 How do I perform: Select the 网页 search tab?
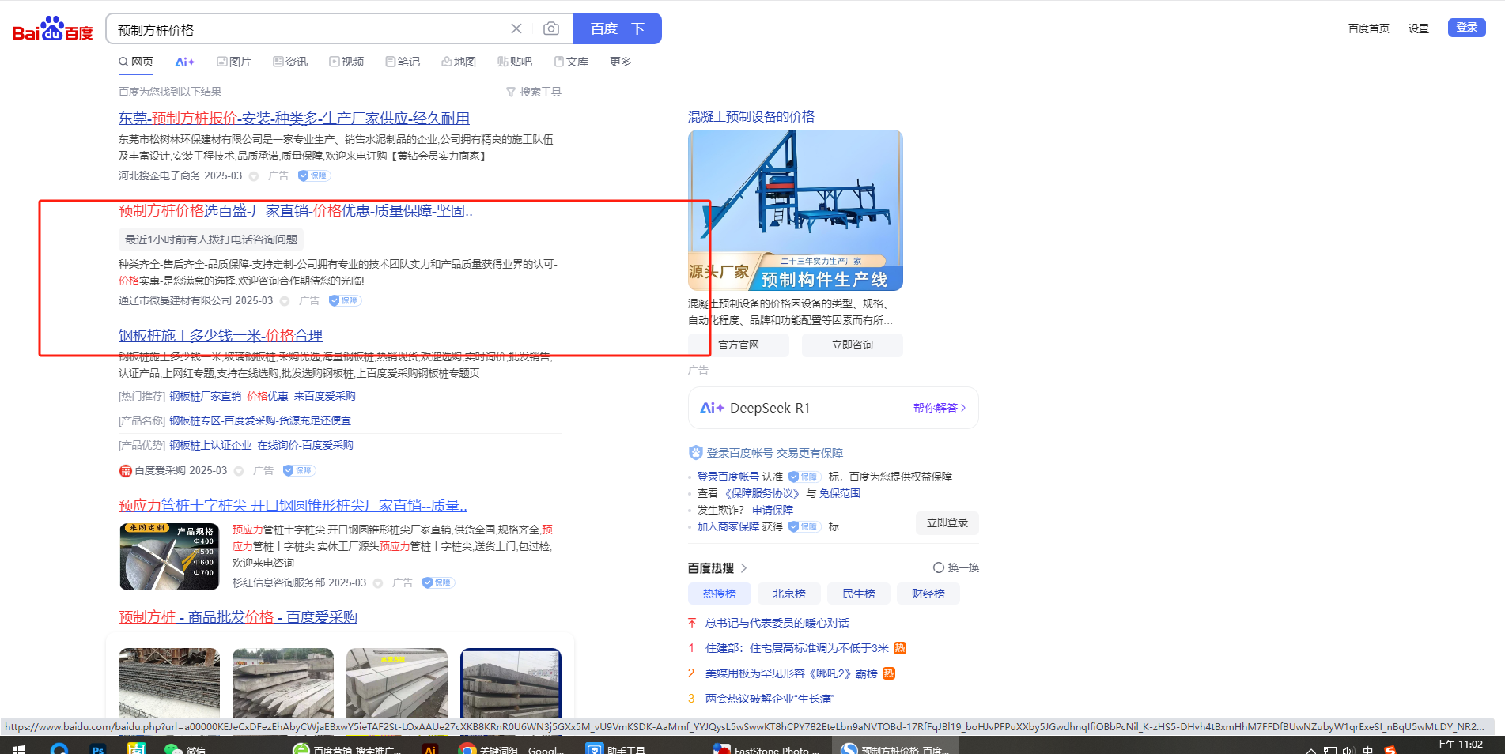point(136,62)
